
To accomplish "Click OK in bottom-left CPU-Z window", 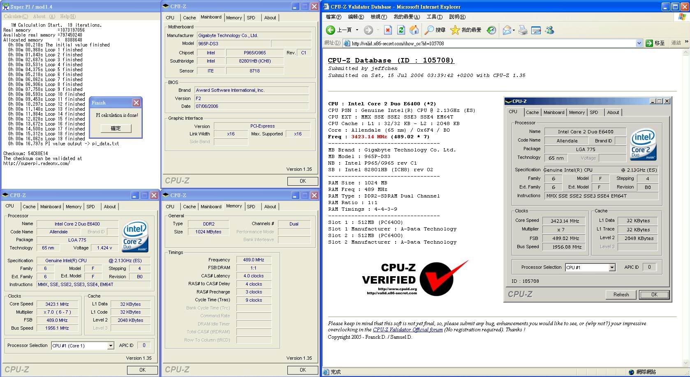I will point(142,370).
